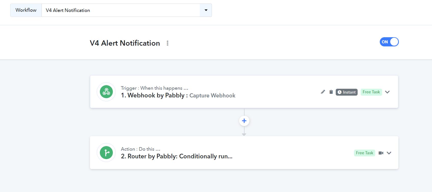432x192 pixels.
Task: Expand the Webhook by Pabbly trigger step
Action: click(x=387, y=92)
